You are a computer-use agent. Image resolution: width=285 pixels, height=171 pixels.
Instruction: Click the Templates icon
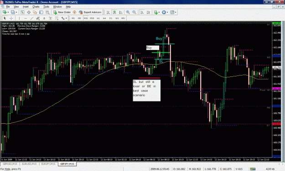pyautogui.click(x=172, y=12)
